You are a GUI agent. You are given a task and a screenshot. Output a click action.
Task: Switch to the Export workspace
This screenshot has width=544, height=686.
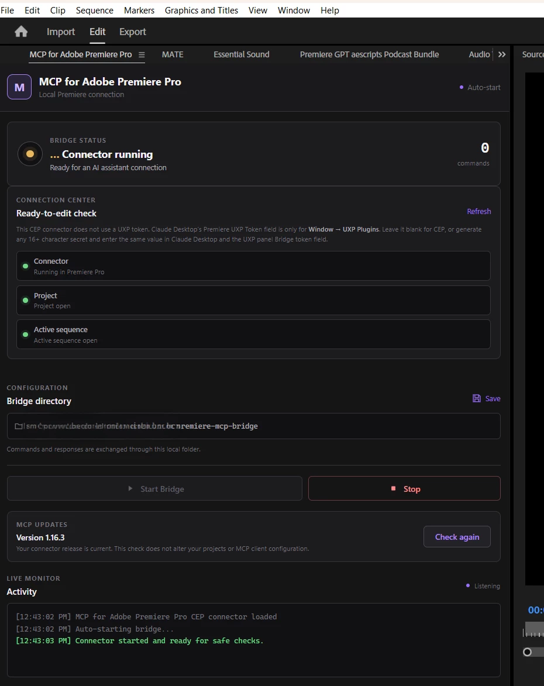pos(133,32)
